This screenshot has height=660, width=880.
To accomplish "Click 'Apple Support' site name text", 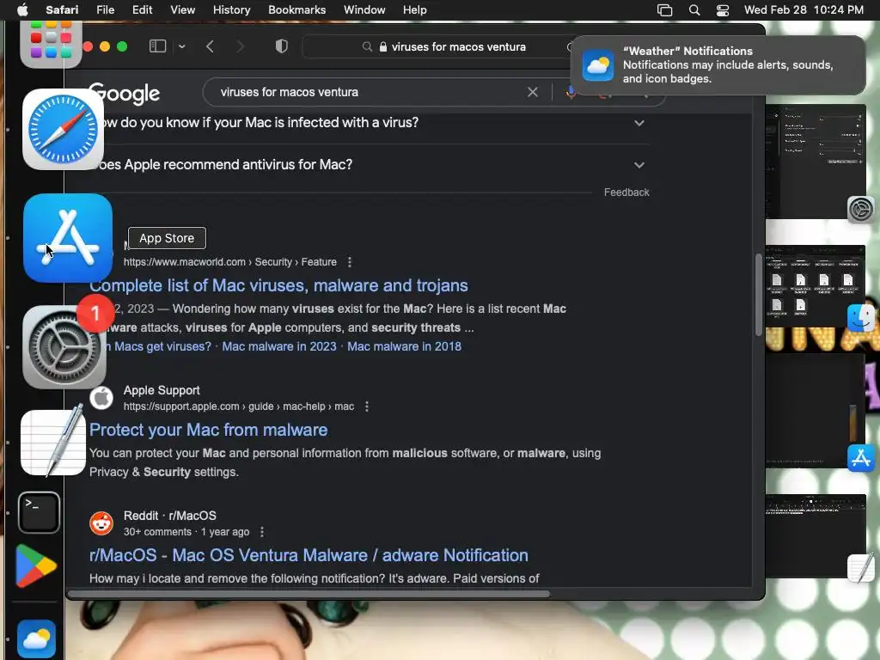I will 162,390.
